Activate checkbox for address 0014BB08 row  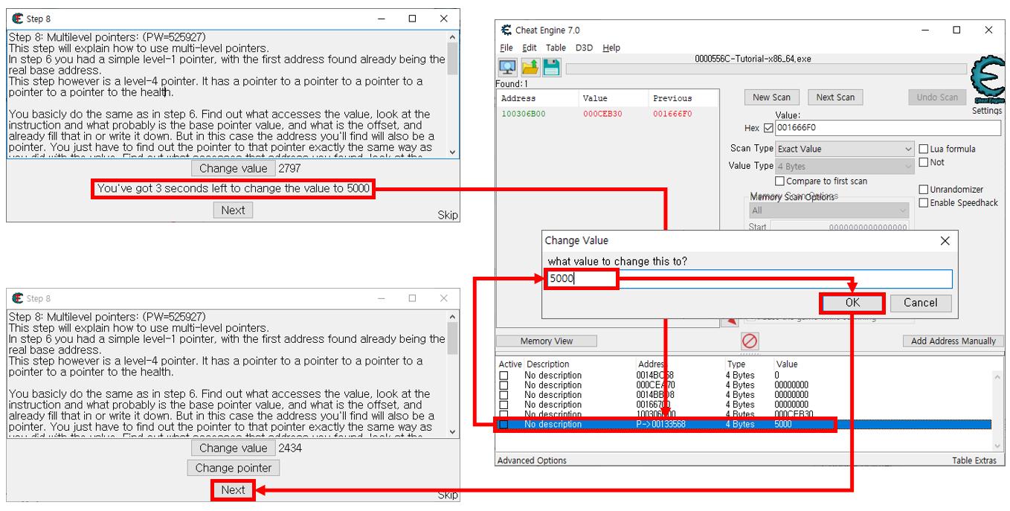504,395
